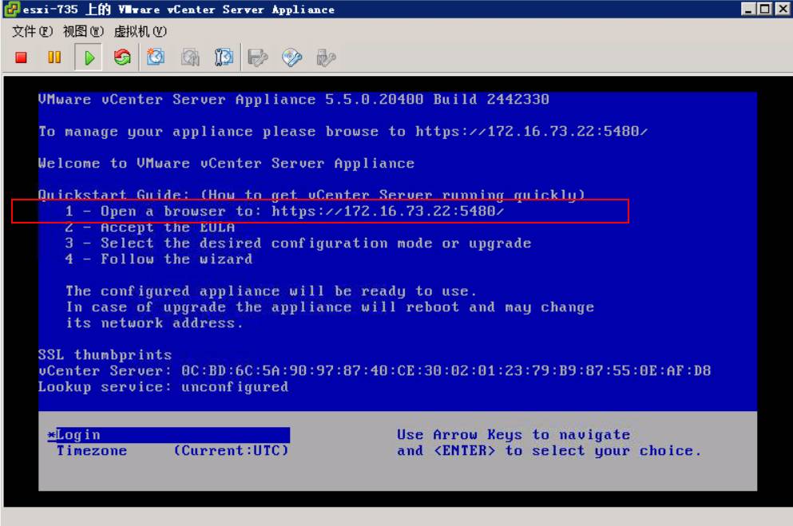Click 'To manage your appliance please browse' line
Screen dimensions: 793x526
[x=343, y=132]
